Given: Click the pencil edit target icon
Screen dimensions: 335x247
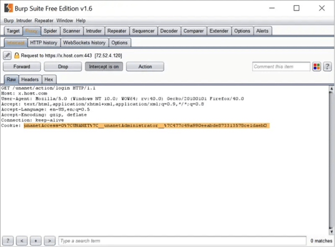Looking at the screenshot, I should 7,55.
